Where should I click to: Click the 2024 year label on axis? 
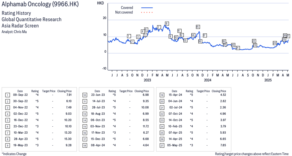pyautogui.click(x=208, y=80)
